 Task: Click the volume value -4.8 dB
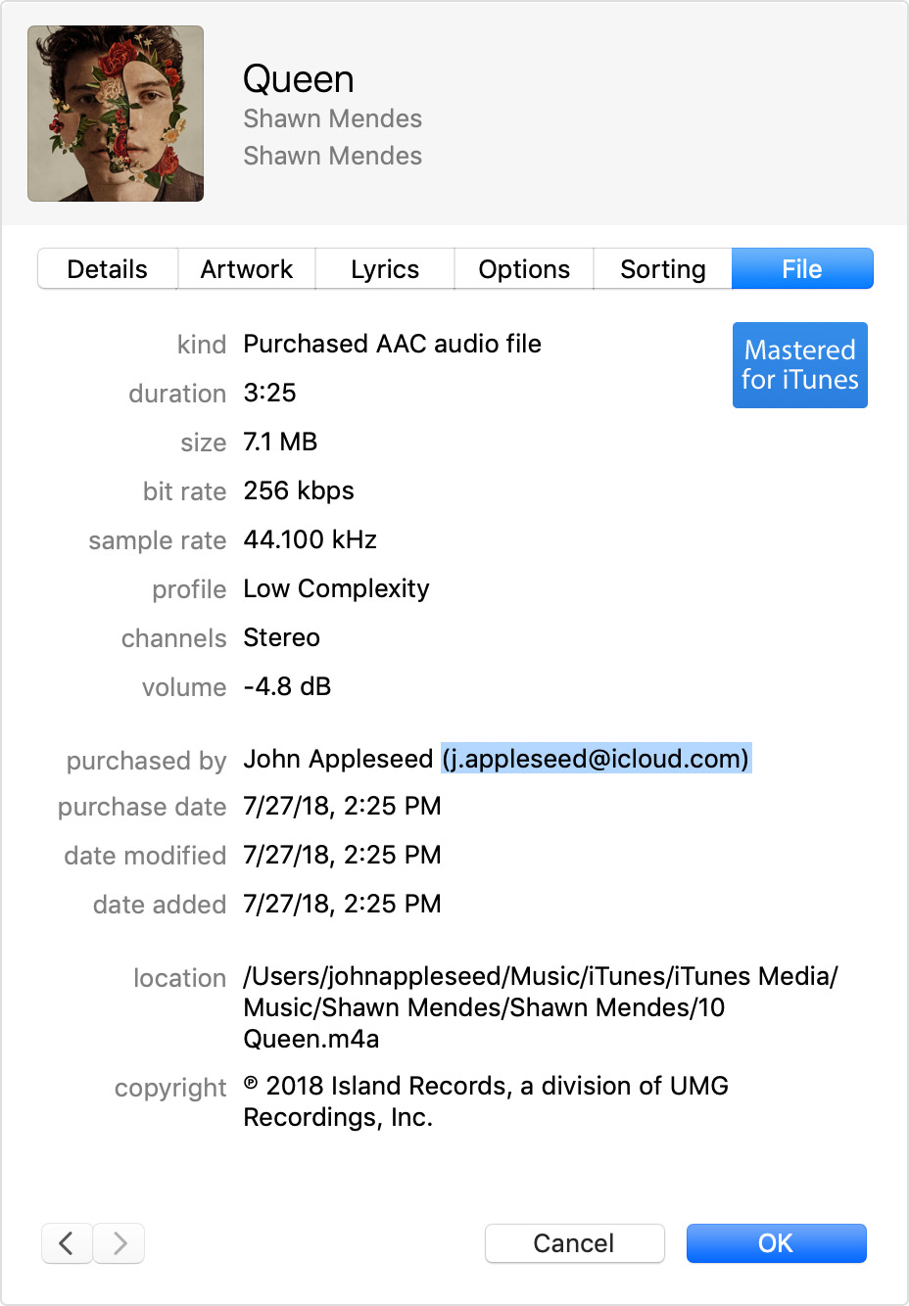pyautogui.click(x=287, y=686)
